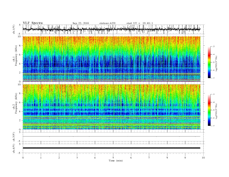Click the ch.1 waveform trace panel
This screenshot has width=229, height=177.
point(114,29)
